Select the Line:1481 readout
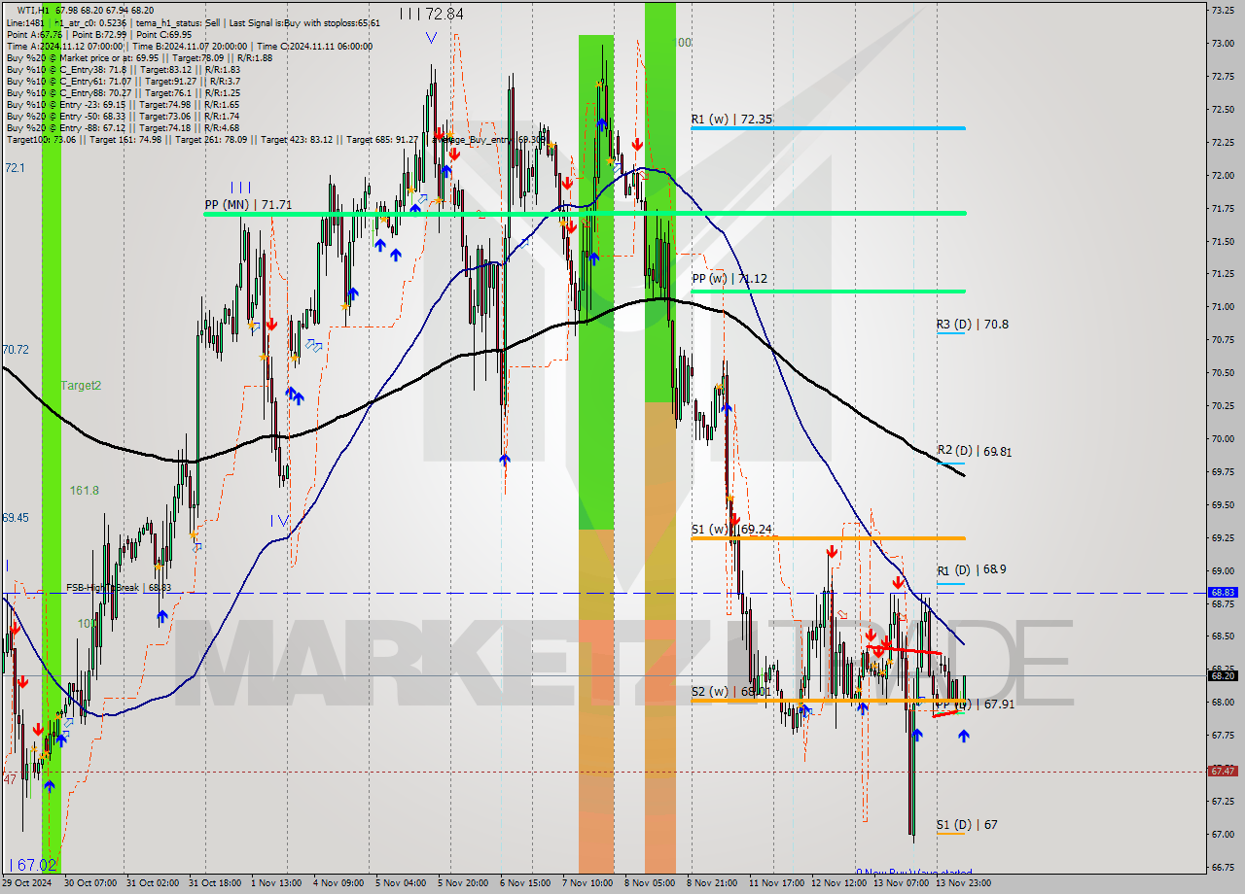1245x894 pixels. 25,22
